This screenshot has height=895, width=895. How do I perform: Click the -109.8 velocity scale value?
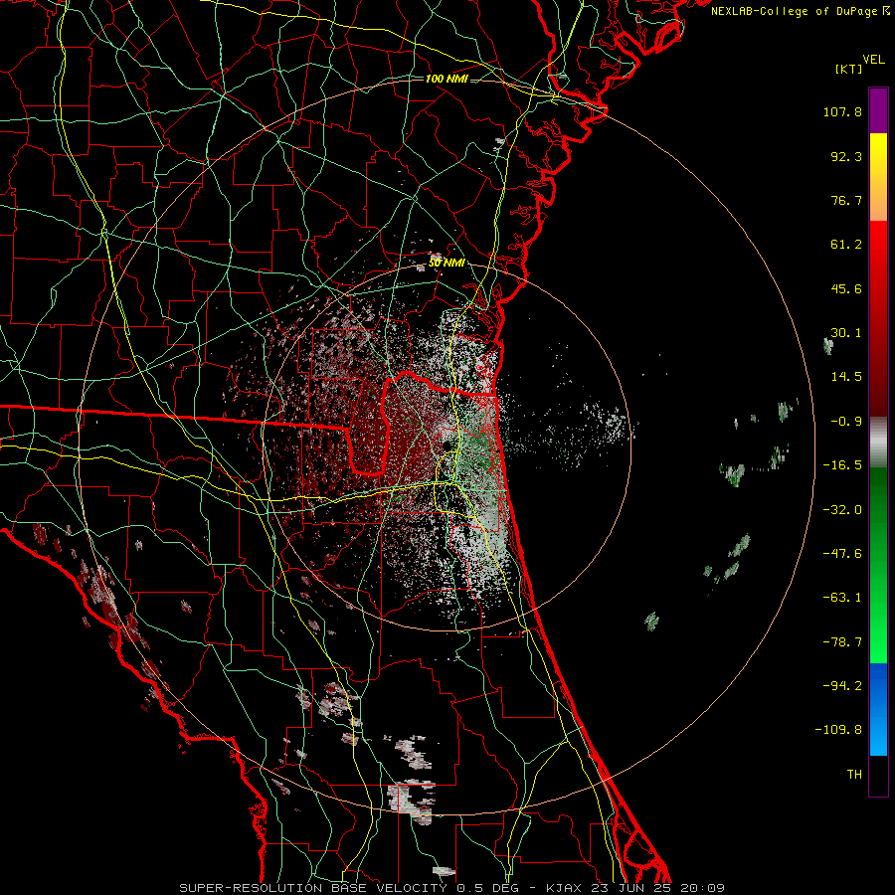tap(838, 730)
